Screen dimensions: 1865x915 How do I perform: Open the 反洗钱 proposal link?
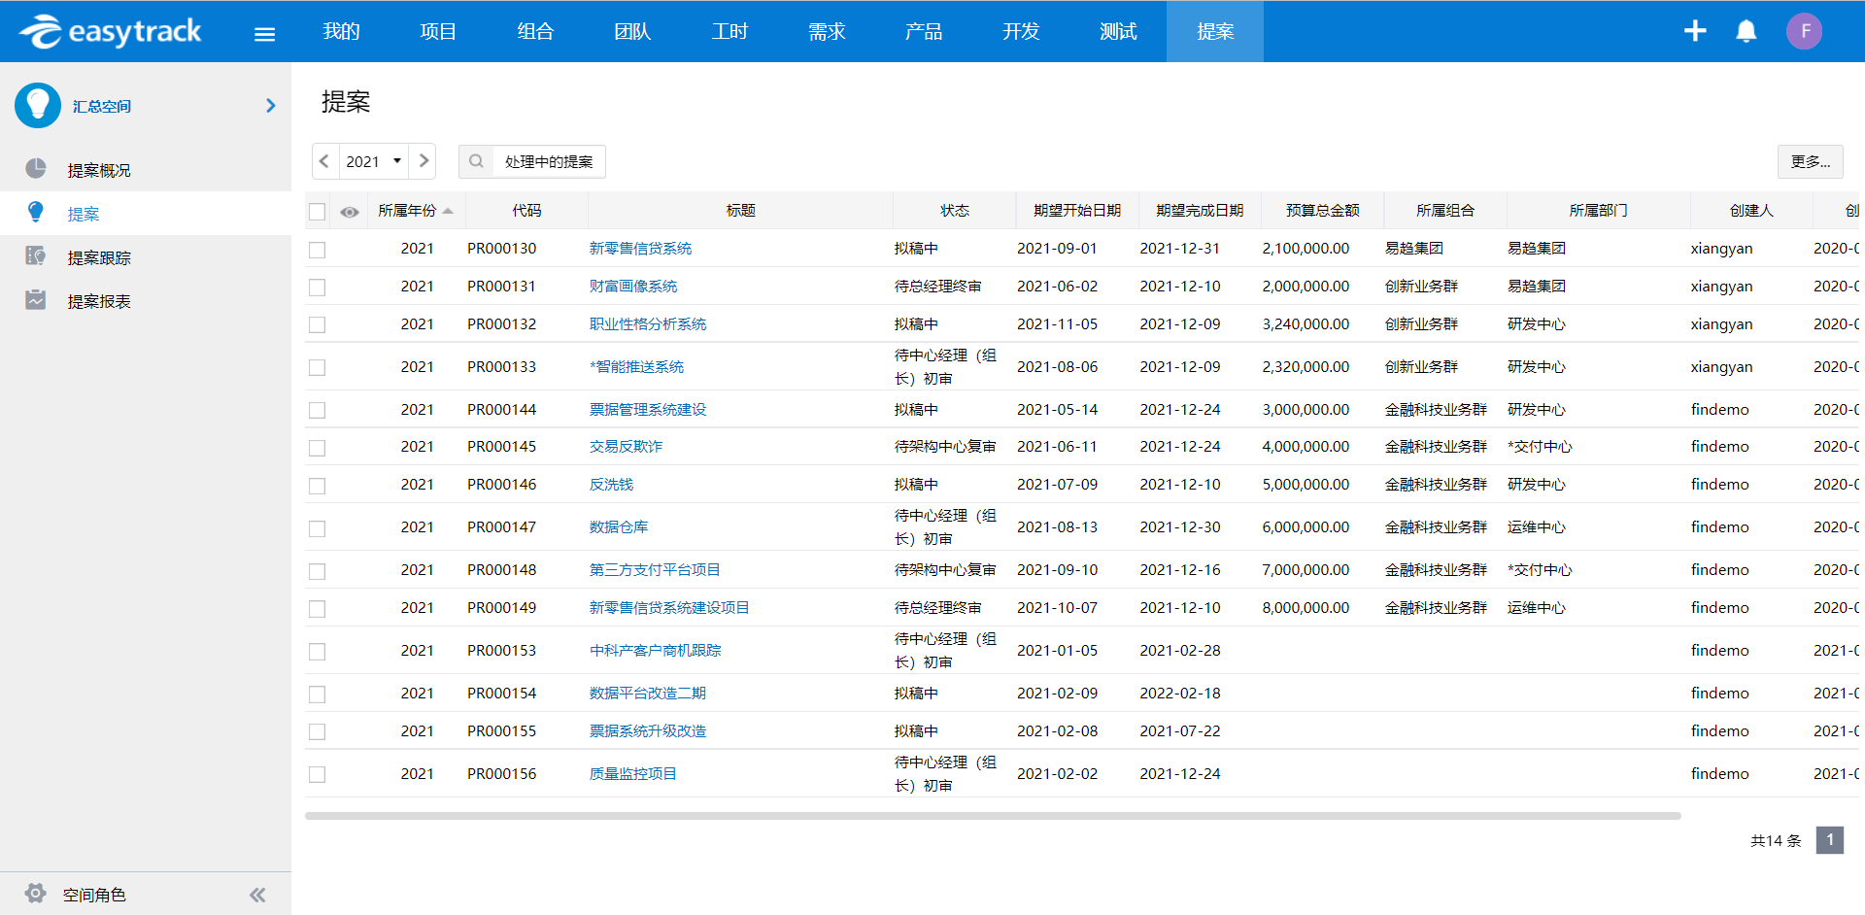tap(611, 485)
